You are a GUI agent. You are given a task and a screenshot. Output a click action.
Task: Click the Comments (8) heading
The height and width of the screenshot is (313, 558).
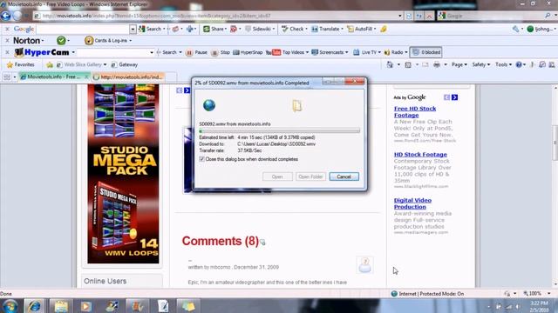tap(221, 241)
